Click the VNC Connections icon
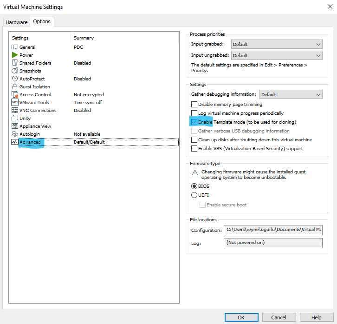 coord(14,110)
